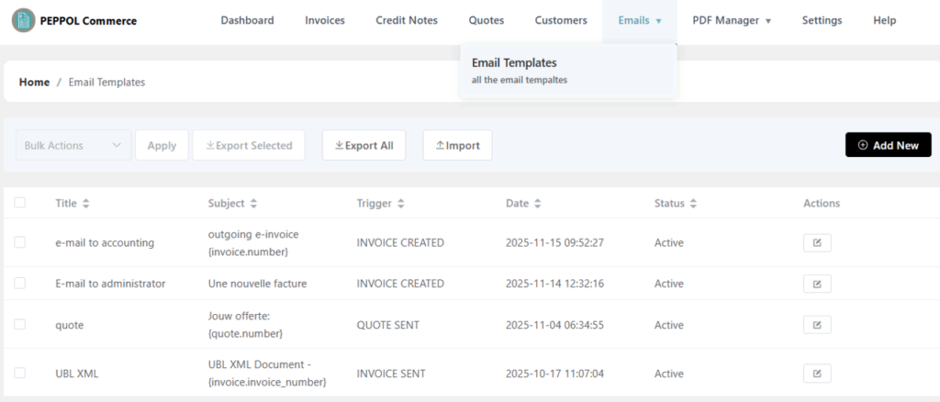Go to Home in breadcrumb

(34, 82)
